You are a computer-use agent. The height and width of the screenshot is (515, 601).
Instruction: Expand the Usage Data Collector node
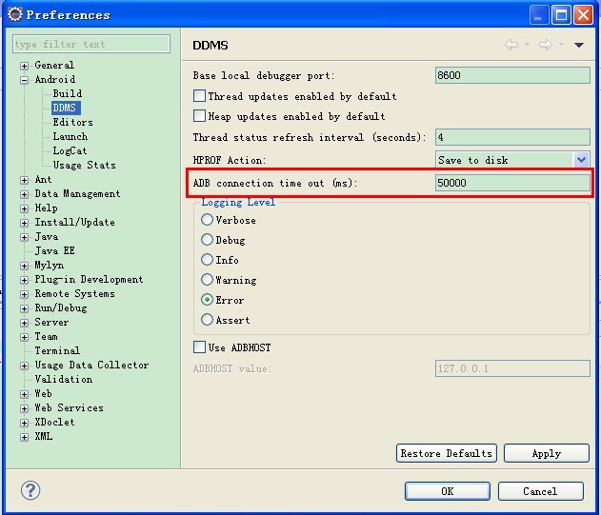(x=24, y=366)
